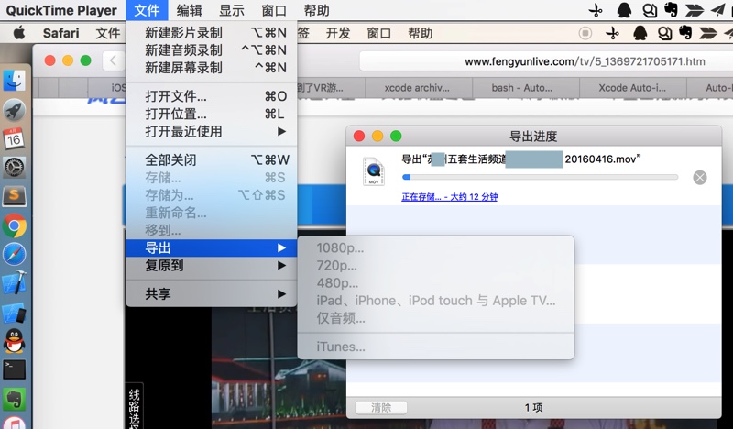
Task: Select iPad, iPhone, iPod touch 与 Apple TV… option
Action: click(x=436, y=301)
